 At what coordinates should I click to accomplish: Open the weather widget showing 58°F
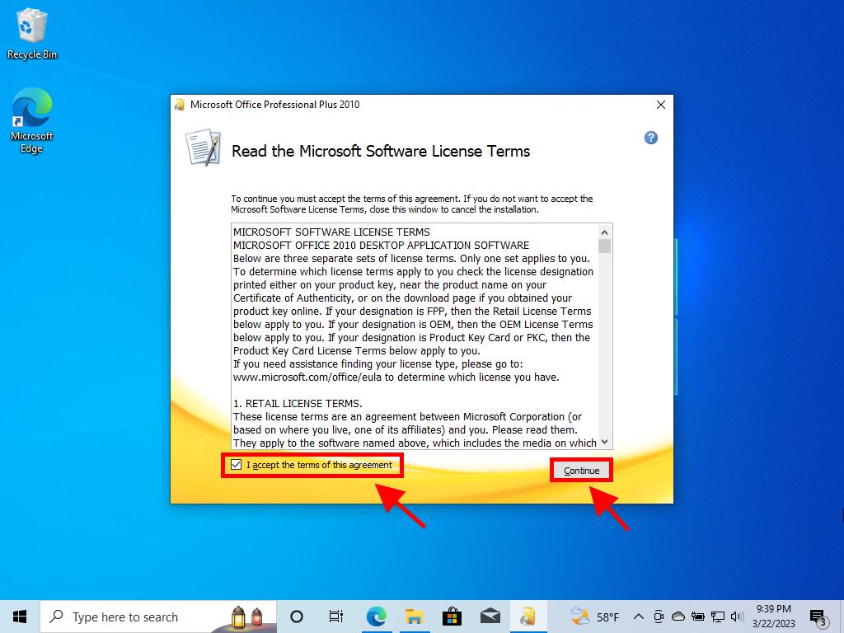(x=595, y=617)
